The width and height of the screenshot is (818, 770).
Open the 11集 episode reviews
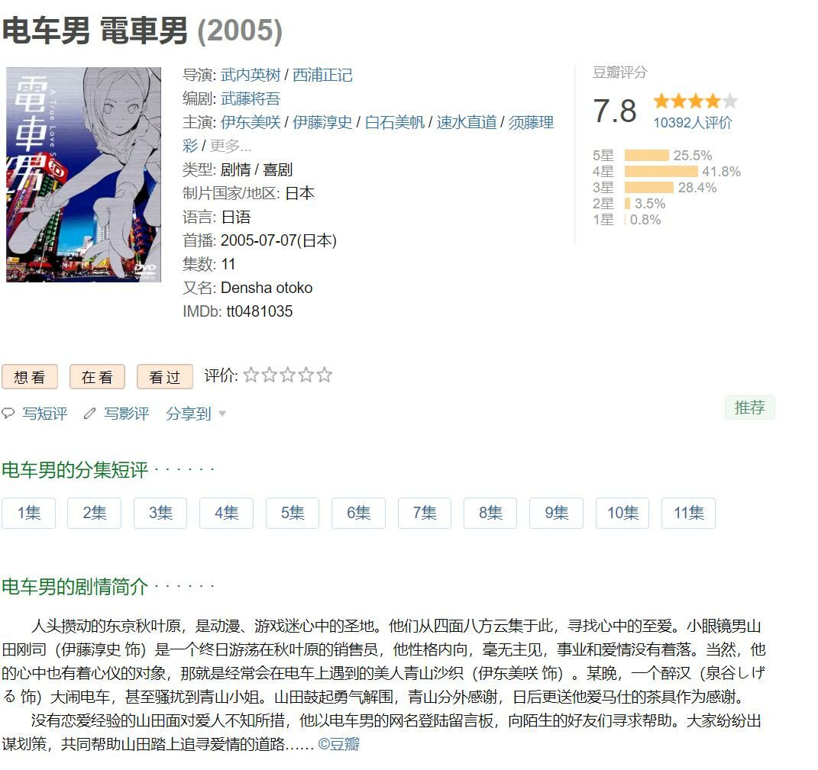tap(689, 513)
